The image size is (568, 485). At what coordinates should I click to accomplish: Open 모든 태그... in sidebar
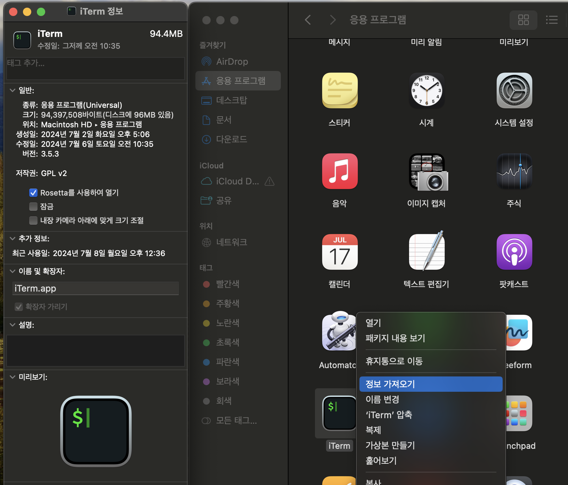[238, 421]
